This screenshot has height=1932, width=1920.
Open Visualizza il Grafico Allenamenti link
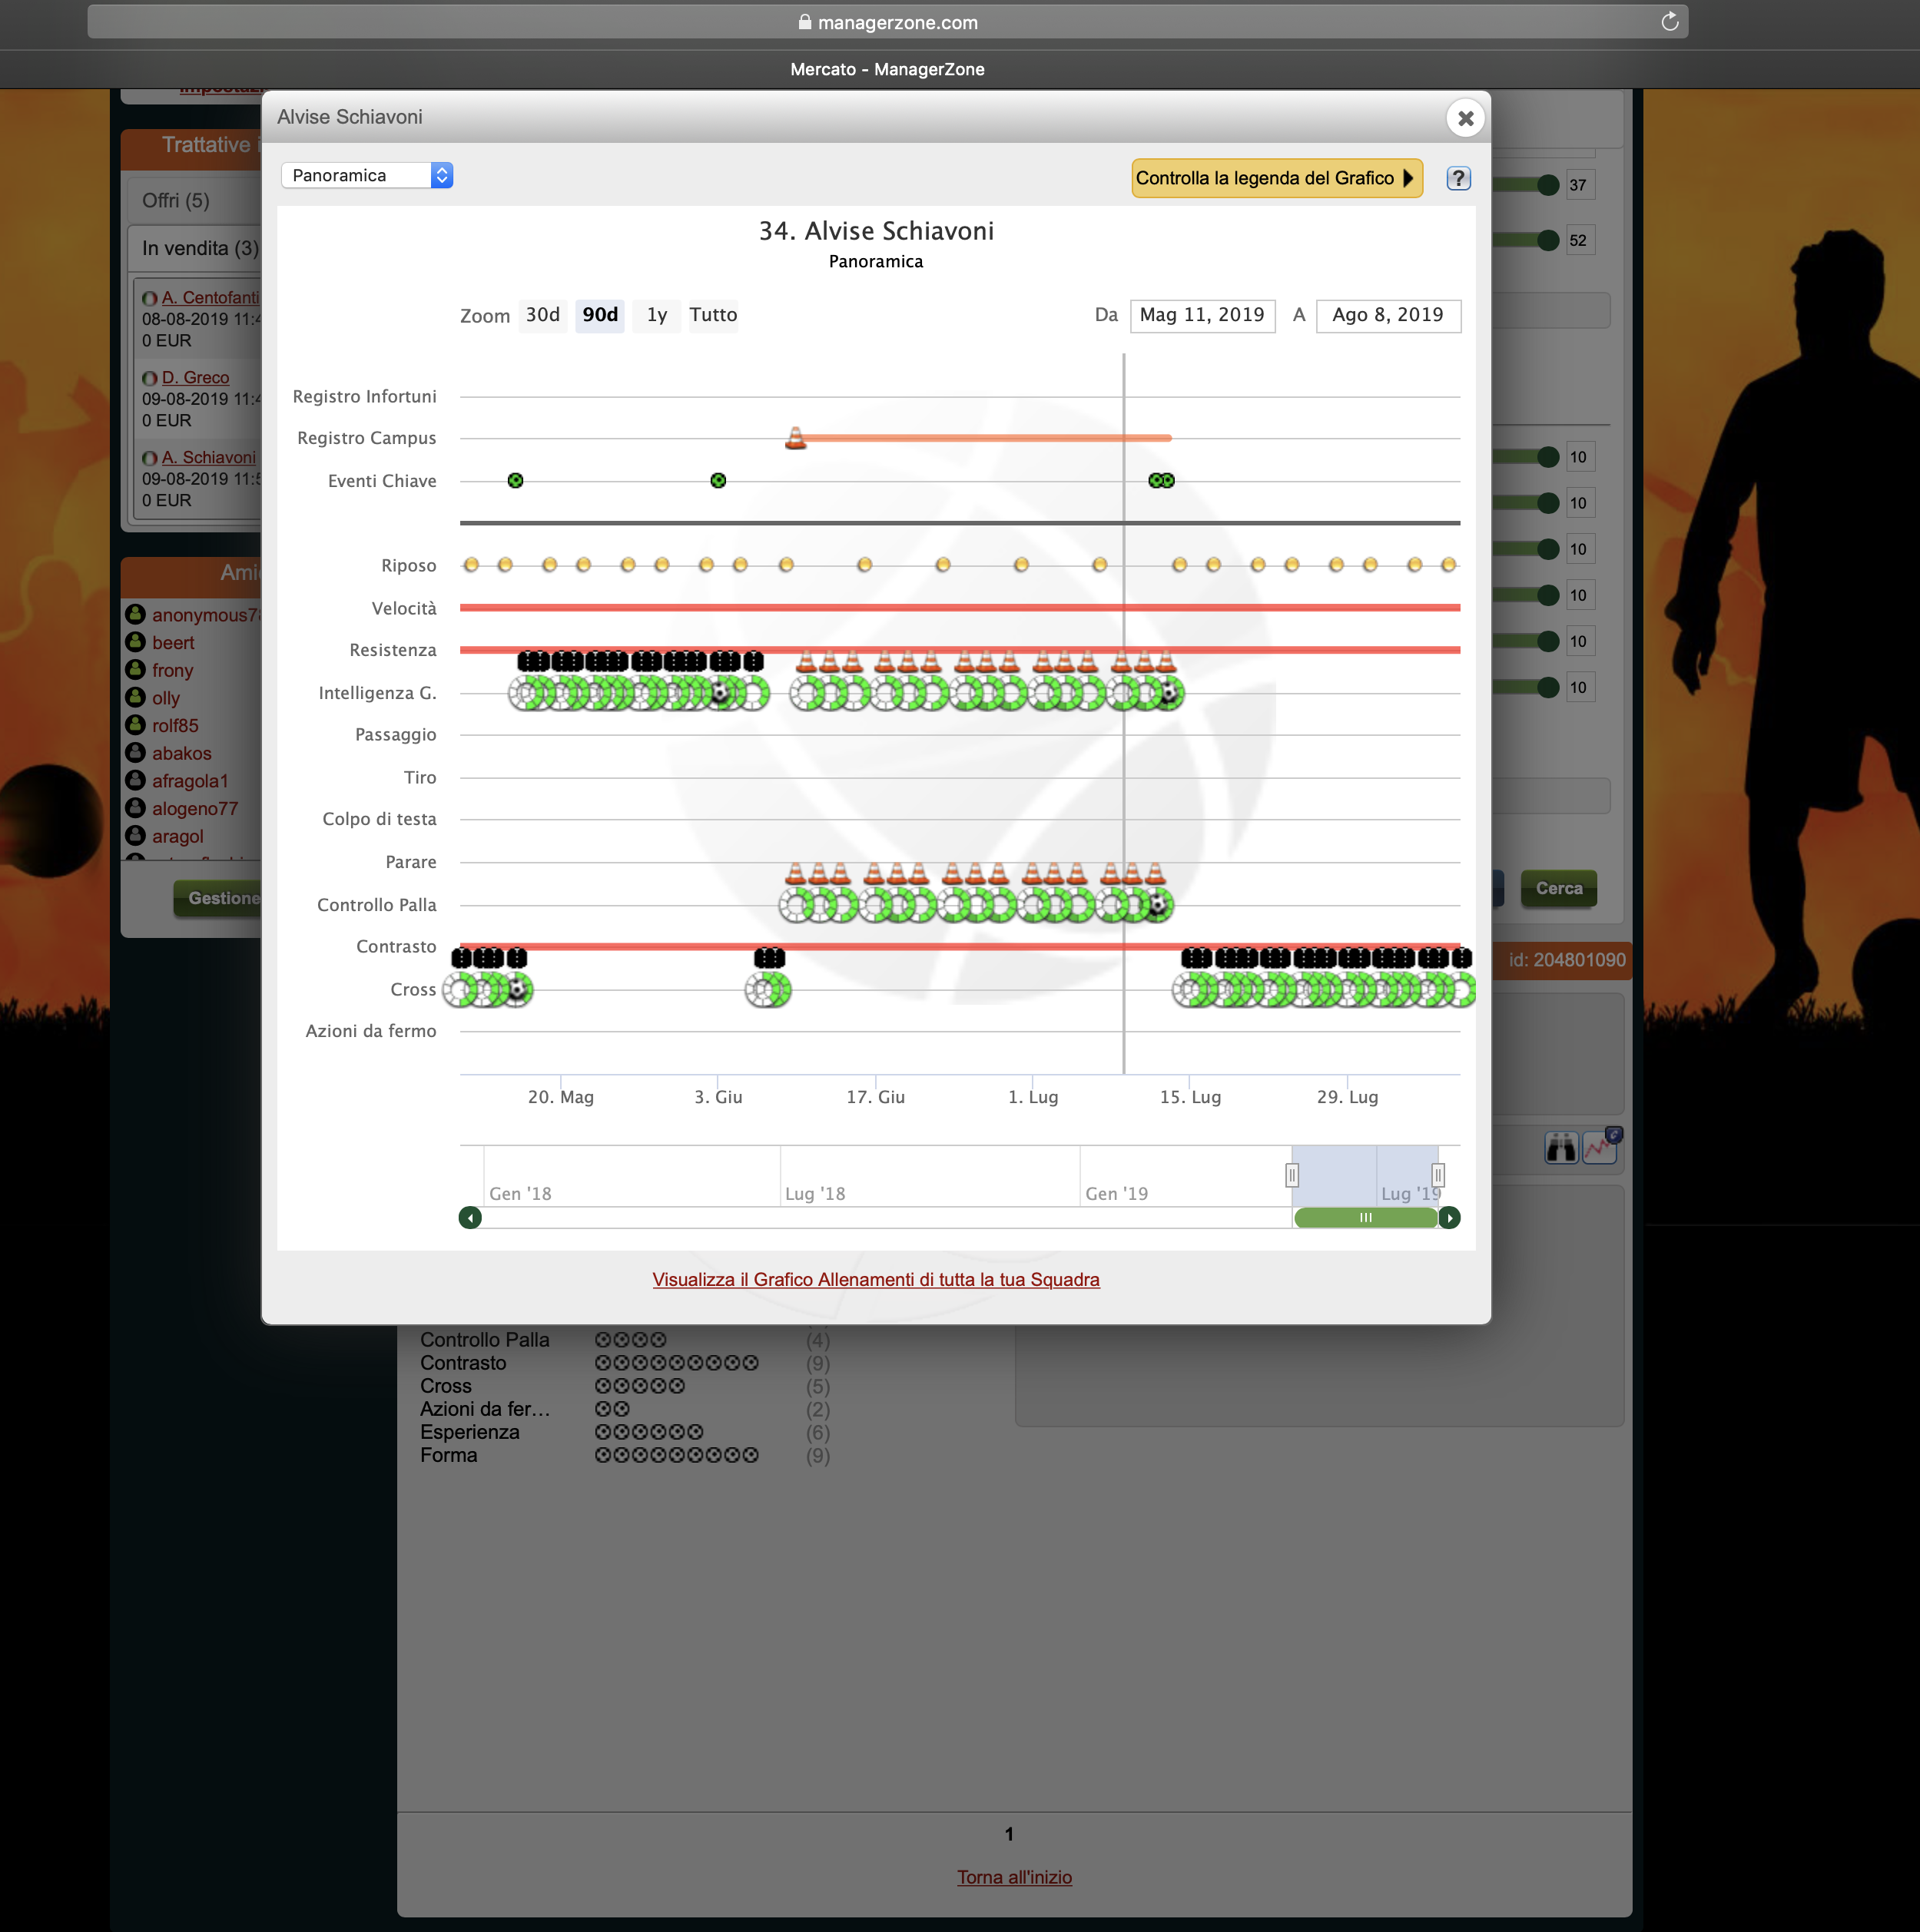point(875,1279)
